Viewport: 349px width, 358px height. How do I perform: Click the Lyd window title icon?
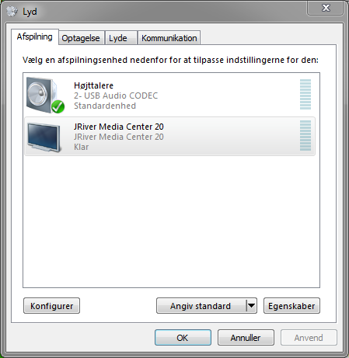point(12,12)
